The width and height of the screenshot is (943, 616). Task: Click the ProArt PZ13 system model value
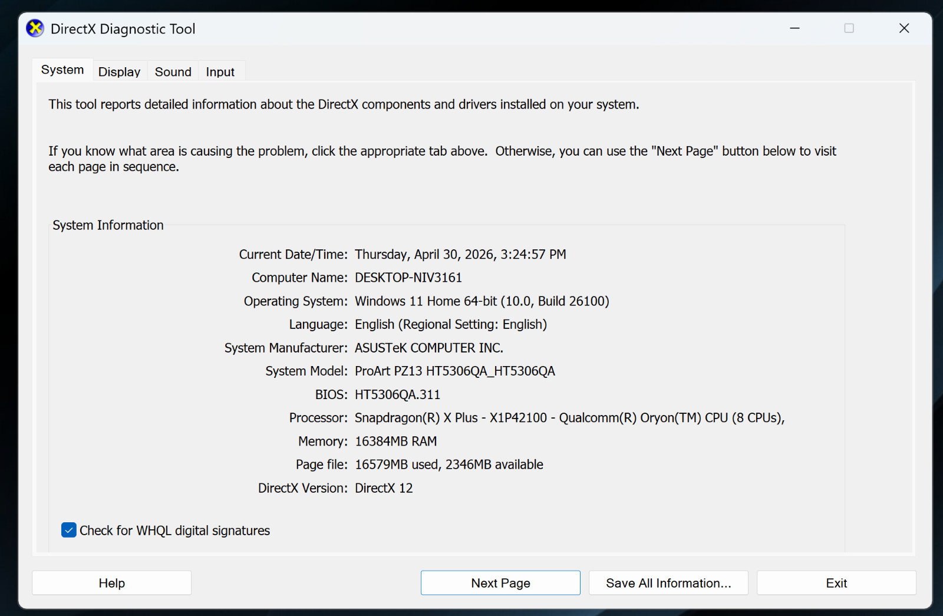coord(455,371)
